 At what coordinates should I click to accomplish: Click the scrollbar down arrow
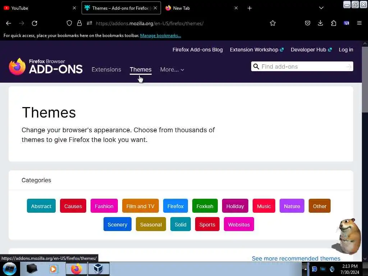[x=365, y=259]
